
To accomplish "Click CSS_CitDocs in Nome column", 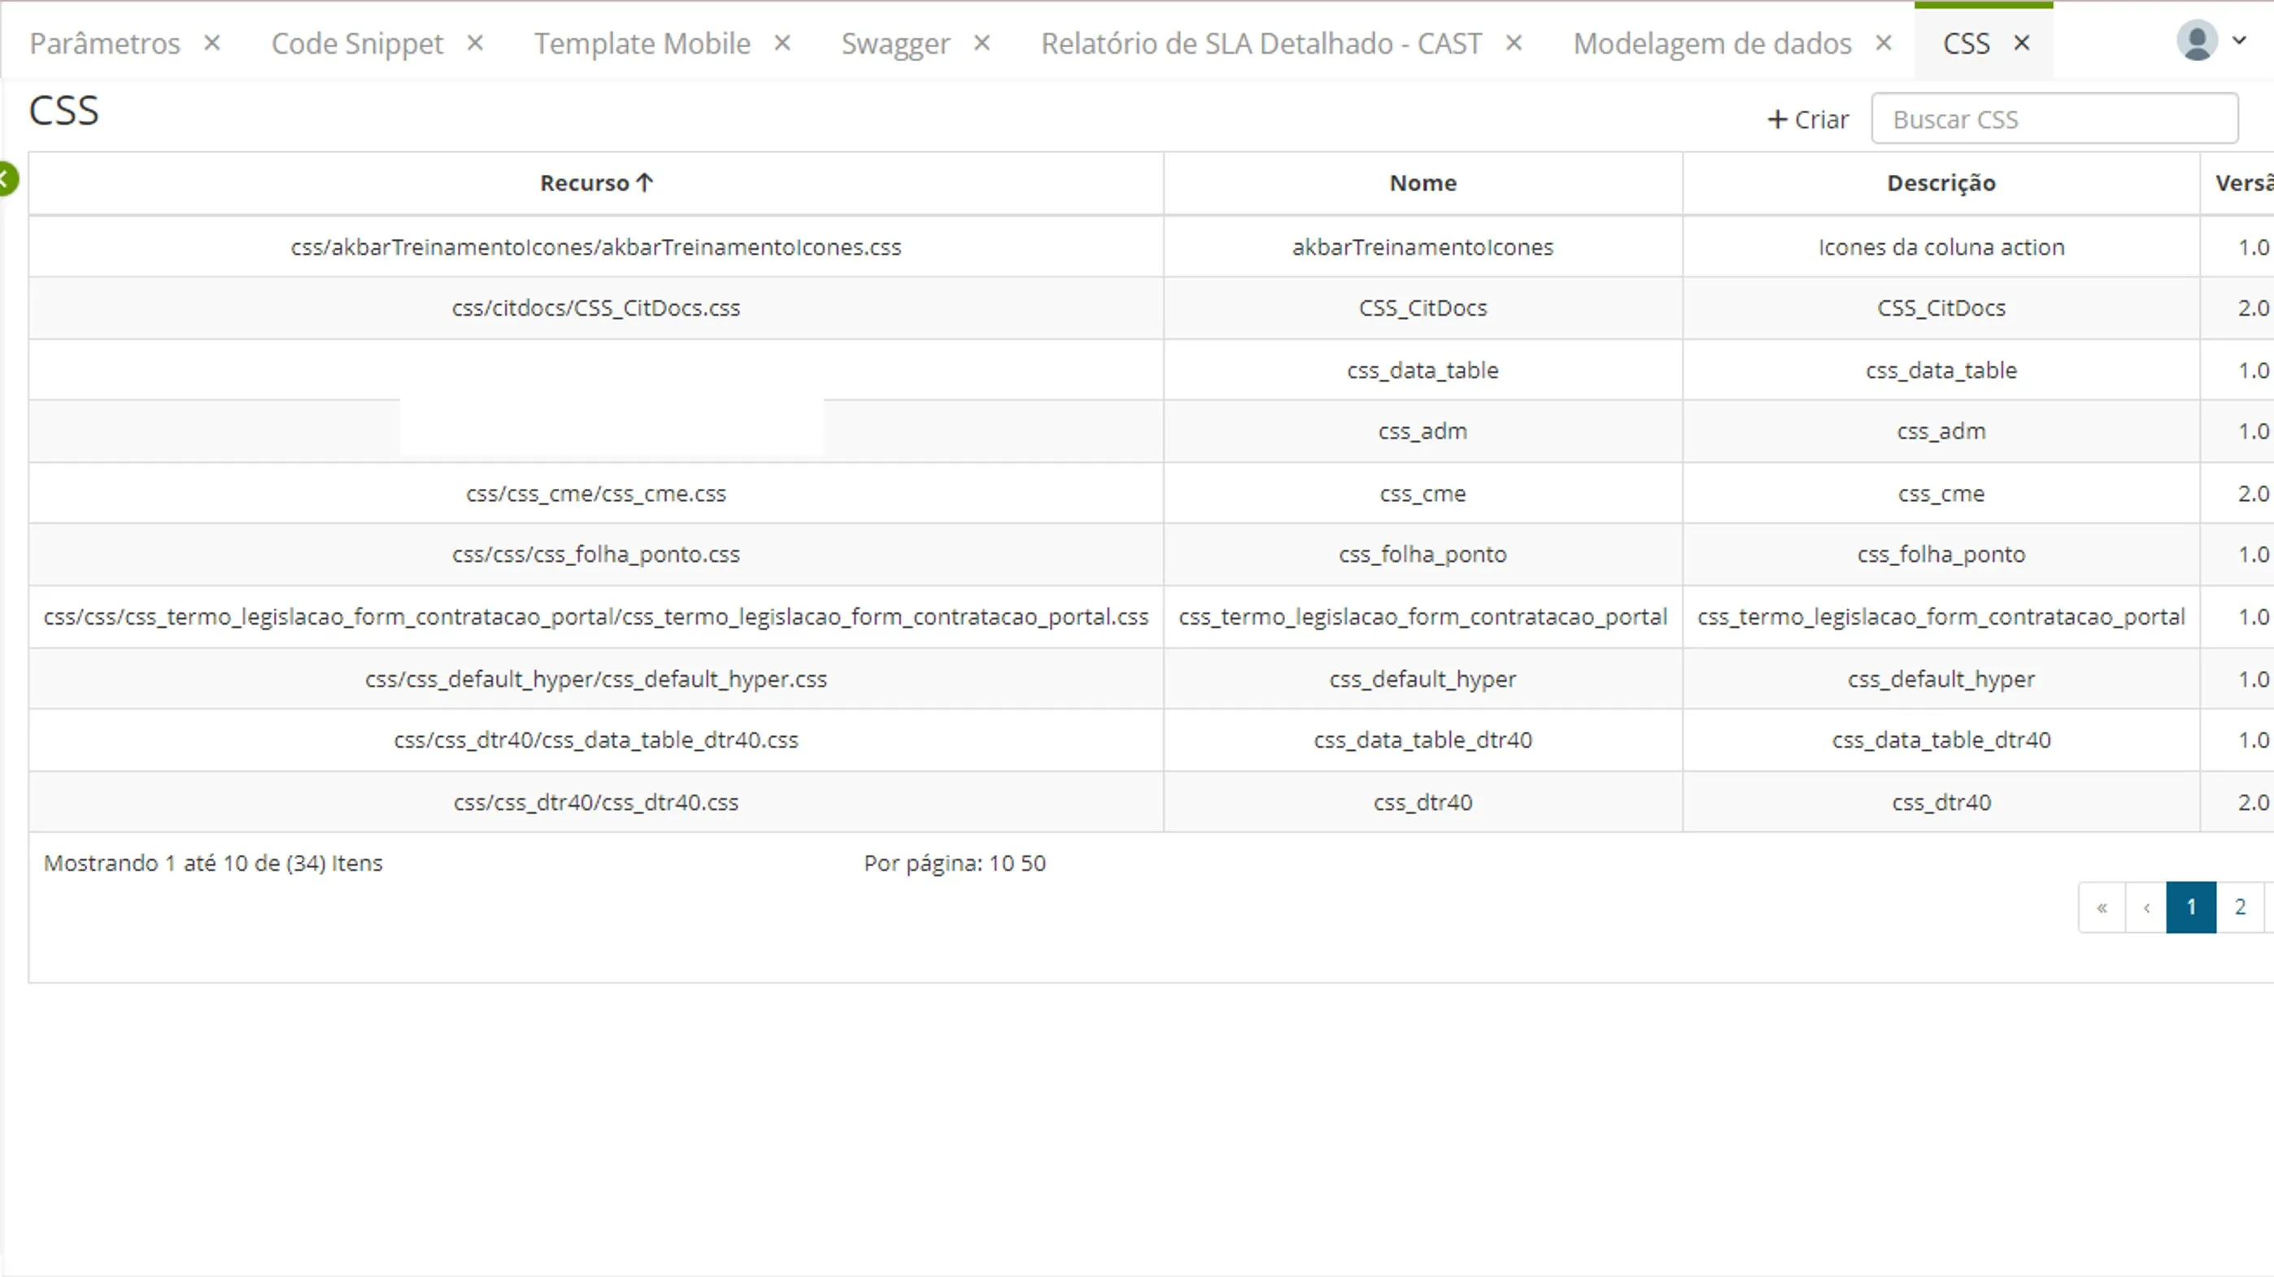I will pos(1423,308).
